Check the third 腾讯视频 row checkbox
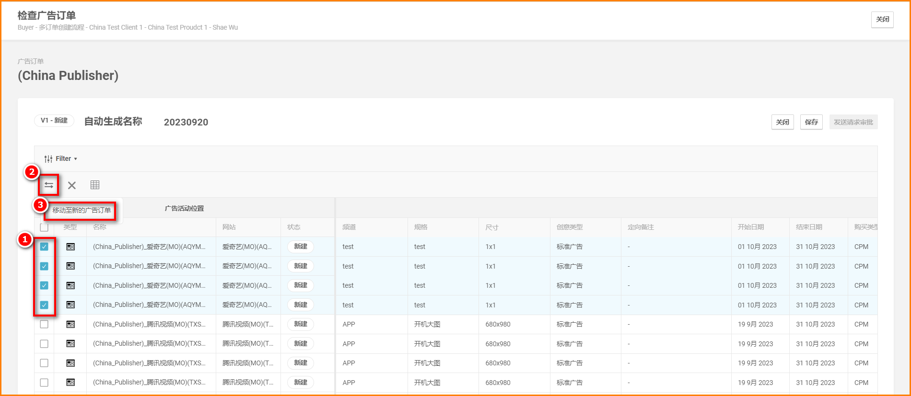Screen dimensions: 911x396 [44, 363]
